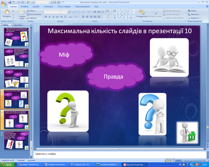
Task: Click the Восстановить reset button
Action: 34,14
